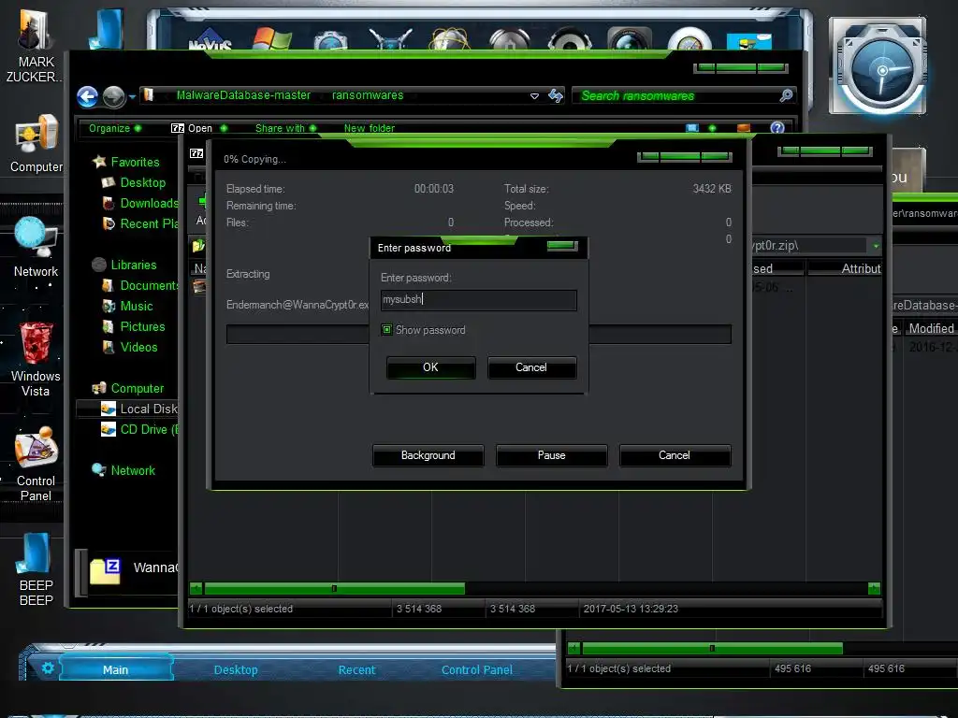
Task: Switch to the Main tab on dock
Action: click(115, 669)
